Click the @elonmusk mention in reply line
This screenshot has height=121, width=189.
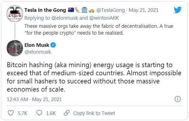(65, 18)
